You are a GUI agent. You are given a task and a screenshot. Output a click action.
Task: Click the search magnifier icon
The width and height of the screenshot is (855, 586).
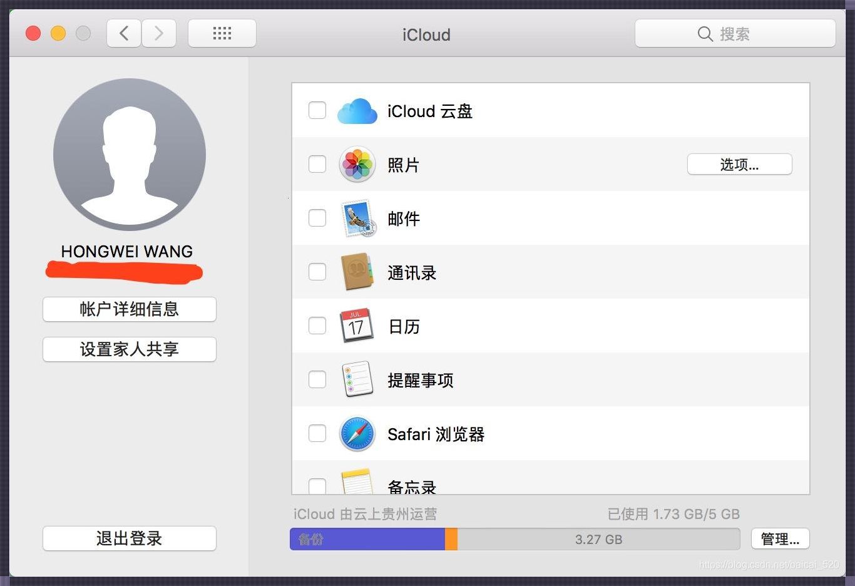(x=705, y=34)
